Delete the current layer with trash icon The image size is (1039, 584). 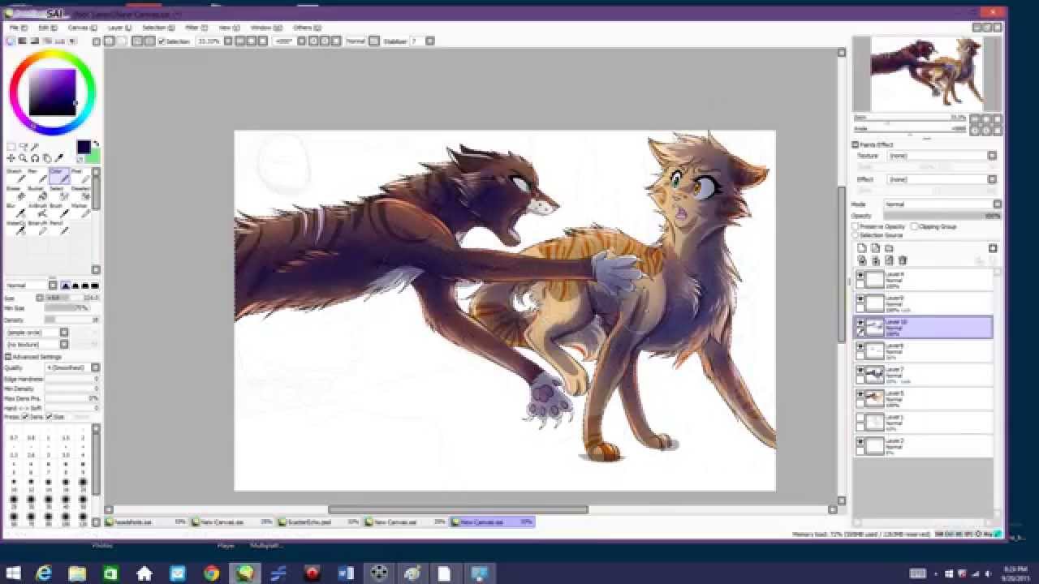pyautogui.click(x=903, y=260)
